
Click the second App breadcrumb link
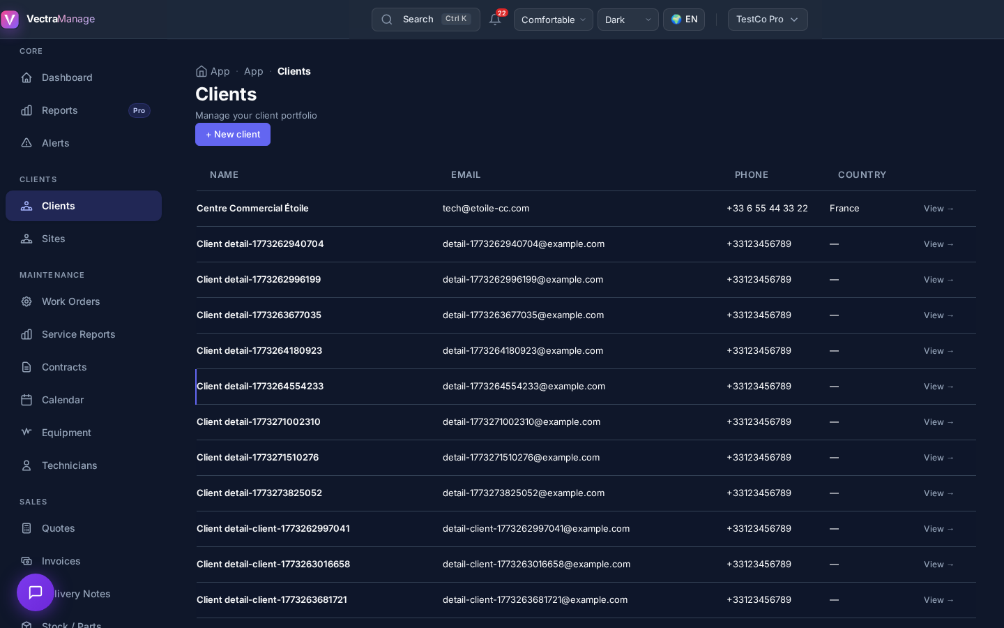(x=254, y=71)
